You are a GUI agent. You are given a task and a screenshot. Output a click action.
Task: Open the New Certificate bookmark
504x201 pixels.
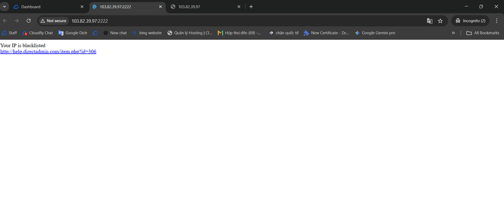326,33
